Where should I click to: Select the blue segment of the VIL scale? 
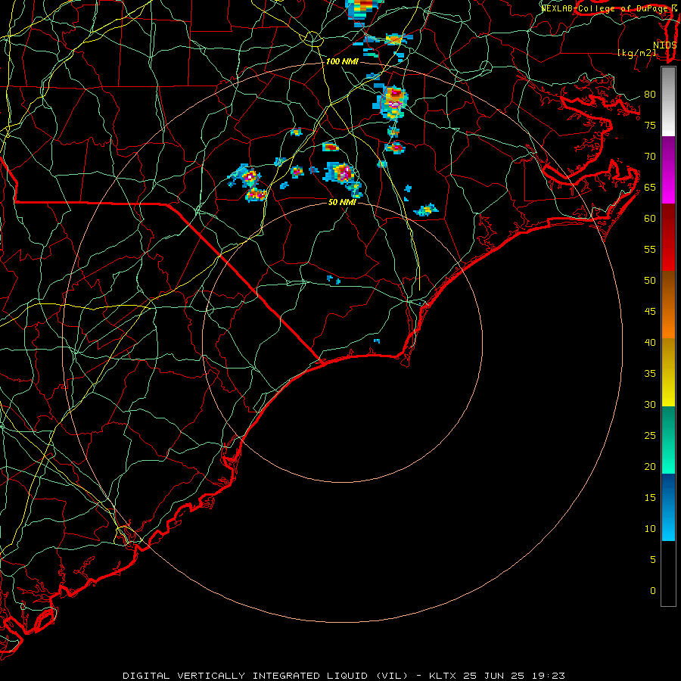(x=668, y=507)
